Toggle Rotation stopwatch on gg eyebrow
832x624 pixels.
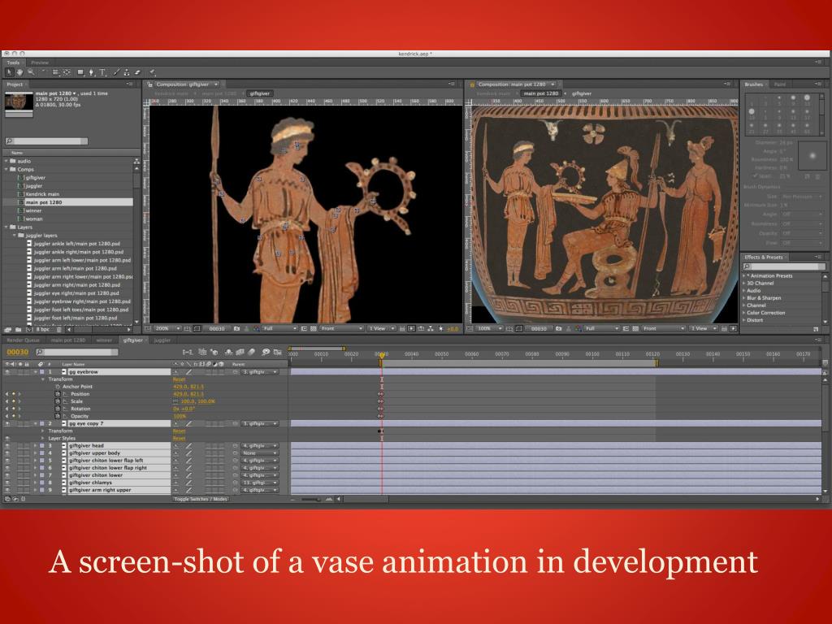point(58,409)
